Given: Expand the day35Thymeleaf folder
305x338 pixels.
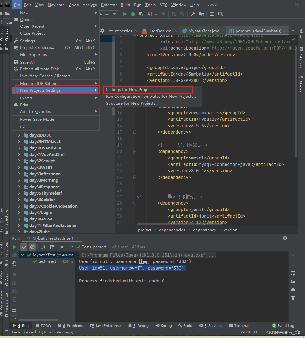Looking at the screenshot, I should coord(19,193).
